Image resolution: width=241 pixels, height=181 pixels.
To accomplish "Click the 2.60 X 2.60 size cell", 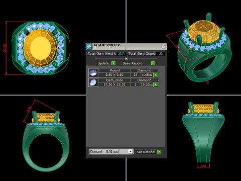I will click(x=114, y=75).
